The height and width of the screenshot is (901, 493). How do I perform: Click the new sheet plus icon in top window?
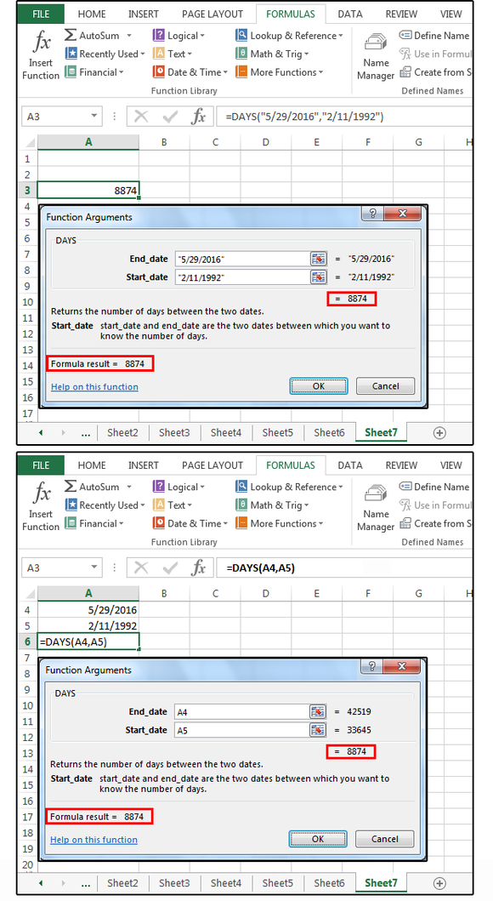439,433
